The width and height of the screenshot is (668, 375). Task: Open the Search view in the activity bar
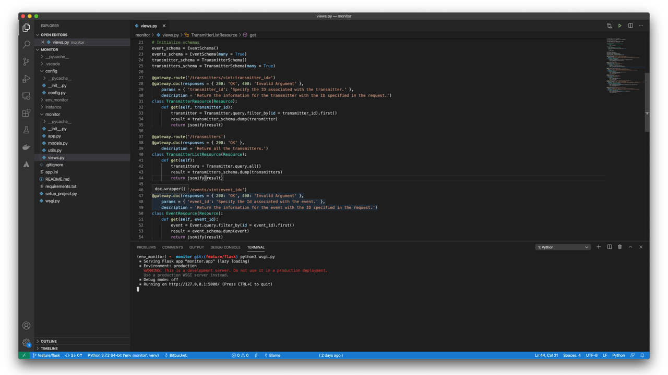[x=26, y=44]
